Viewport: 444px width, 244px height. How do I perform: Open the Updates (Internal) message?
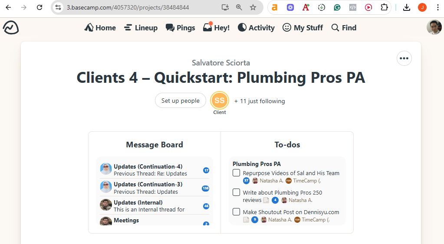coord(155,206)
